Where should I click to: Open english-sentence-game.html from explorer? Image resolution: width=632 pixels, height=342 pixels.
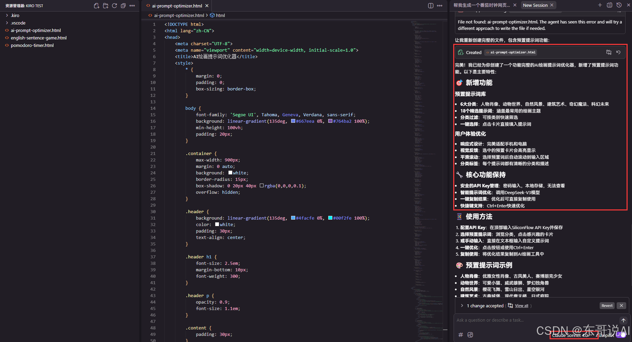pos(38,38)
